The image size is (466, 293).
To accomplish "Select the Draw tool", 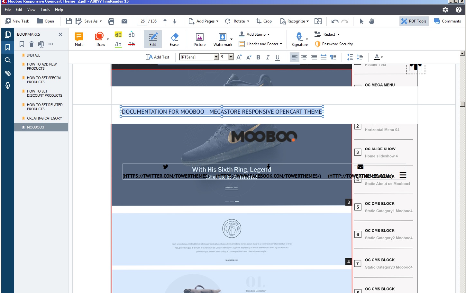I will click(100, 39).
